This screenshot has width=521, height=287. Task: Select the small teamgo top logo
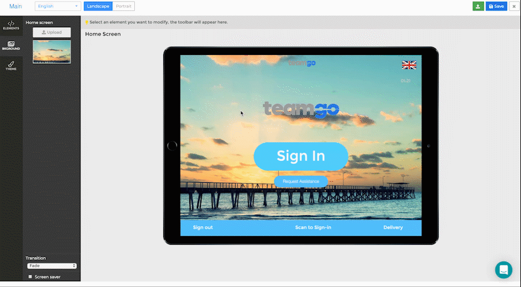click(302, 62)
